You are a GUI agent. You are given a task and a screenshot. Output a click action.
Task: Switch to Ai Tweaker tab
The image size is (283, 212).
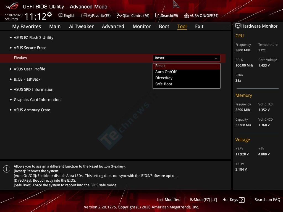81,26
